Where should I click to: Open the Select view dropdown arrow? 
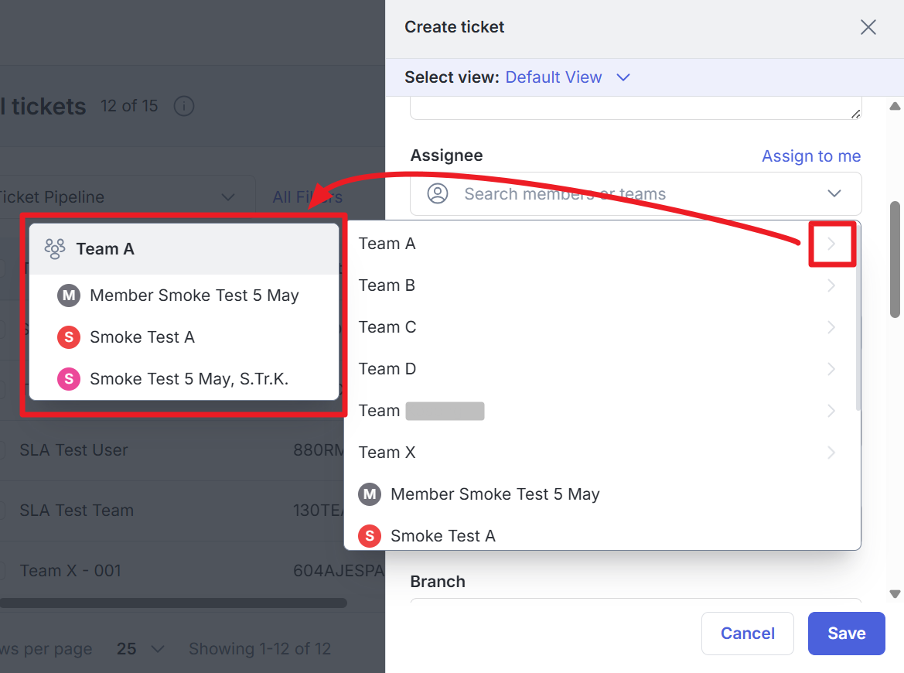click(623, 77)
